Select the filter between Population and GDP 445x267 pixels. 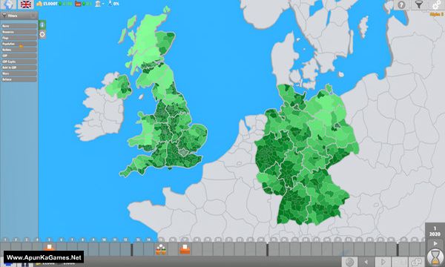click(19, 50)
